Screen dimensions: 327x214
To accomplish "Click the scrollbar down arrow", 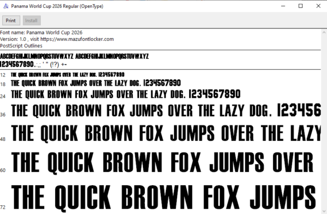I will coord(324,211).
